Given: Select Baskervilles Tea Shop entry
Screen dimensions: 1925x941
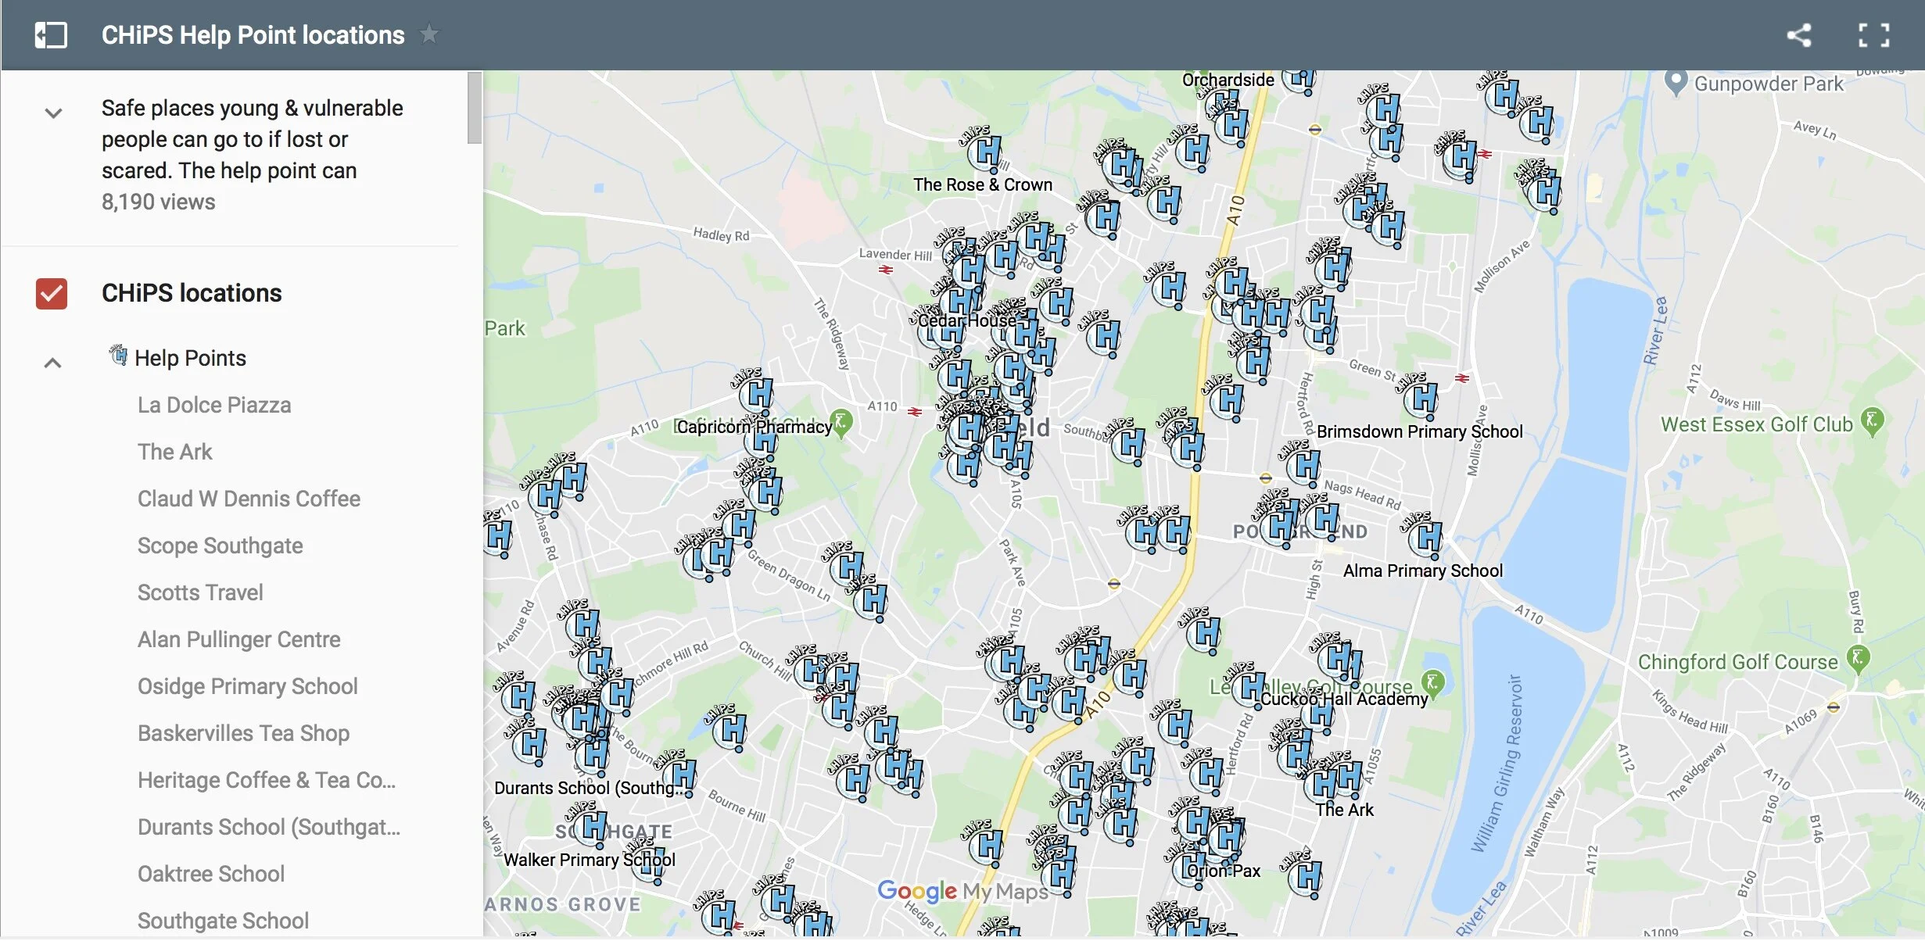Looking at the screenshot, I should point(243,733).
